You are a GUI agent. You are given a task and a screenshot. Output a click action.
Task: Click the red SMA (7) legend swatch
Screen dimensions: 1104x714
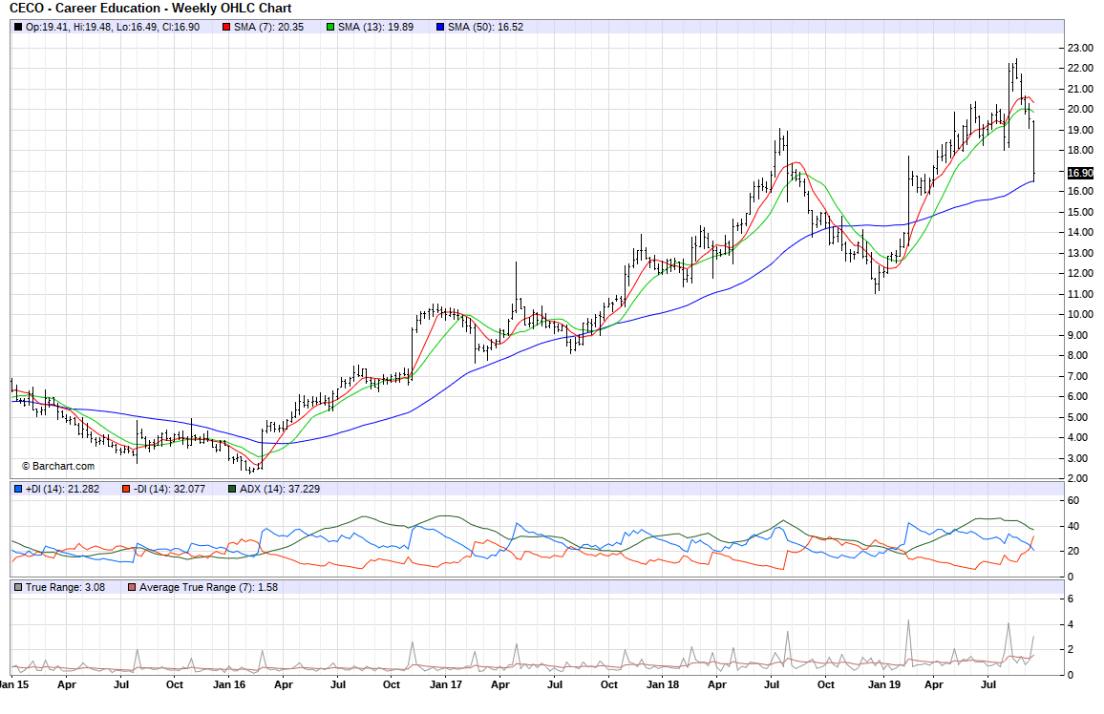pos(226,27)
